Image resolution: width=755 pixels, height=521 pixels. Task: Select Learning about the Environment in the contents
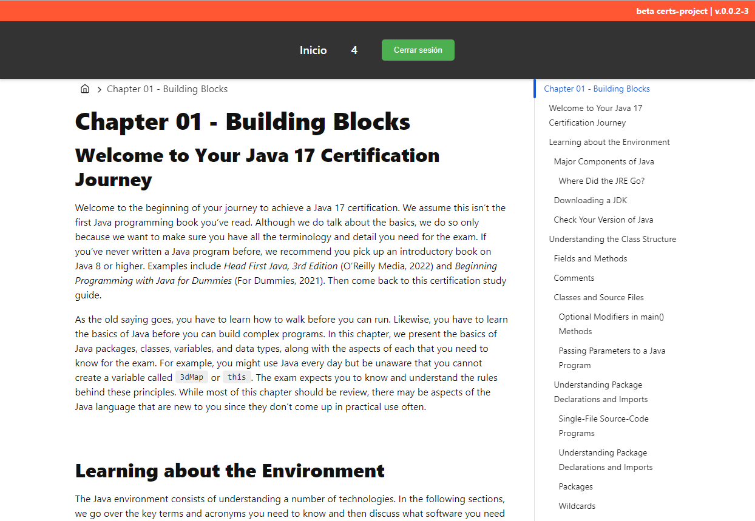609,142
